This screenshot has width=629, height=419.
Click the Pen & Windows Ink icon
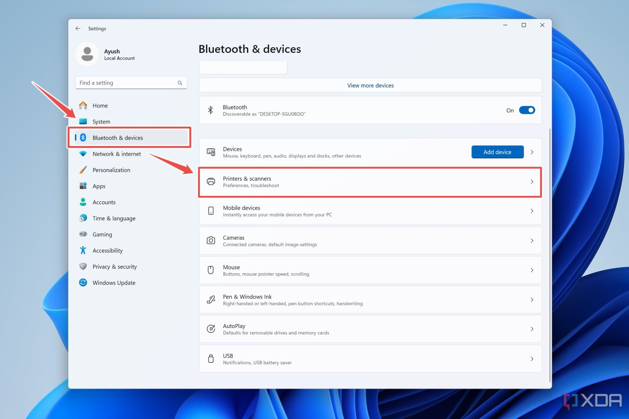point(211,300)
